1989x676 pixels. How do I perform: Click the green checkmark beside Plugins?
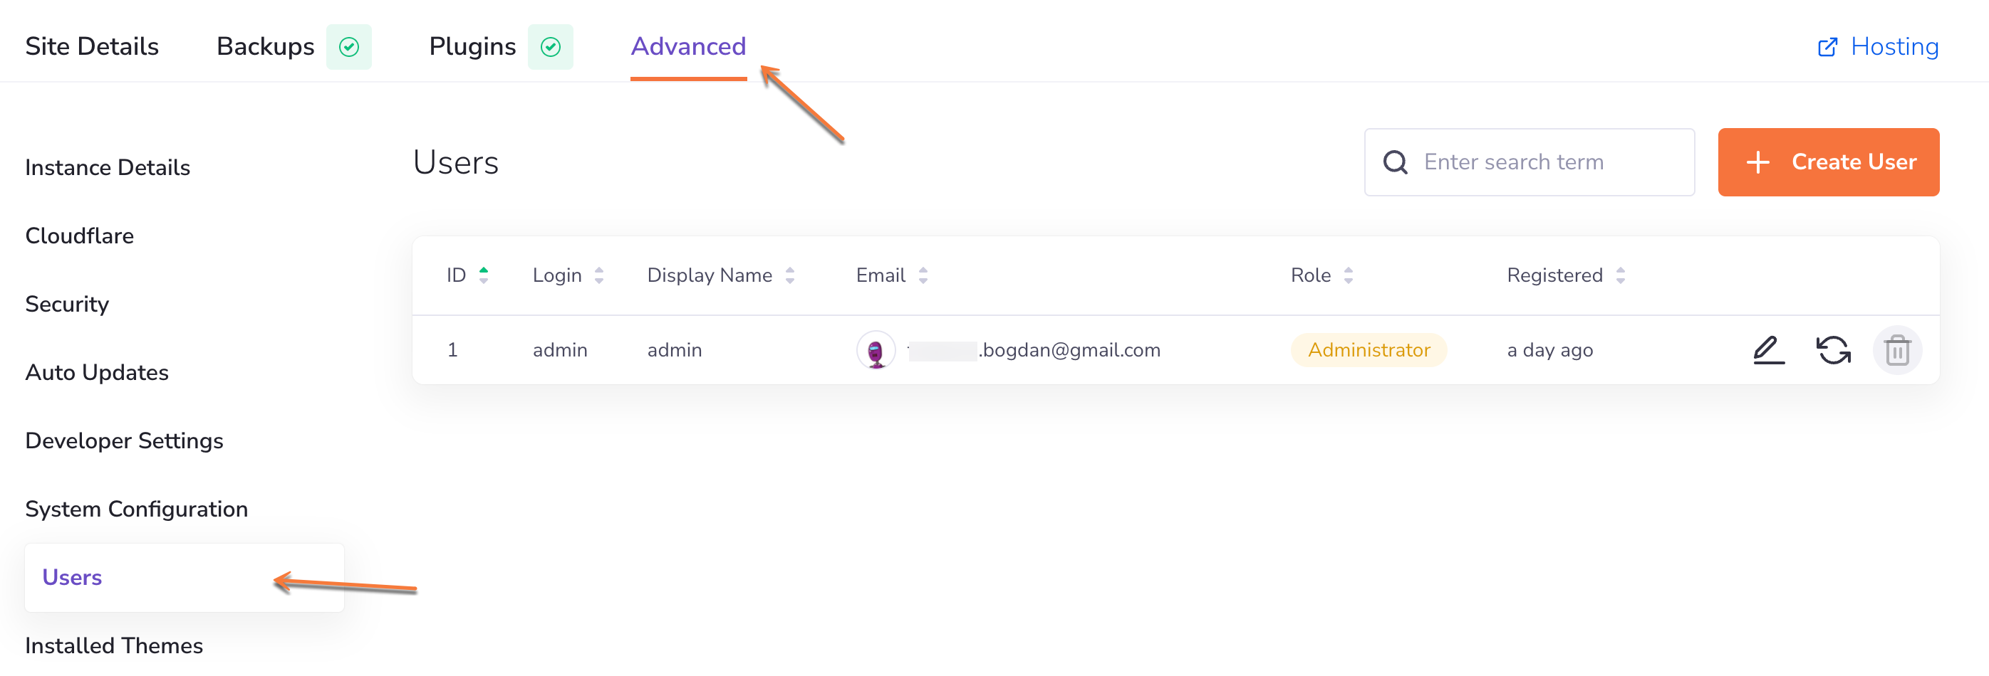tap(551, 46)
